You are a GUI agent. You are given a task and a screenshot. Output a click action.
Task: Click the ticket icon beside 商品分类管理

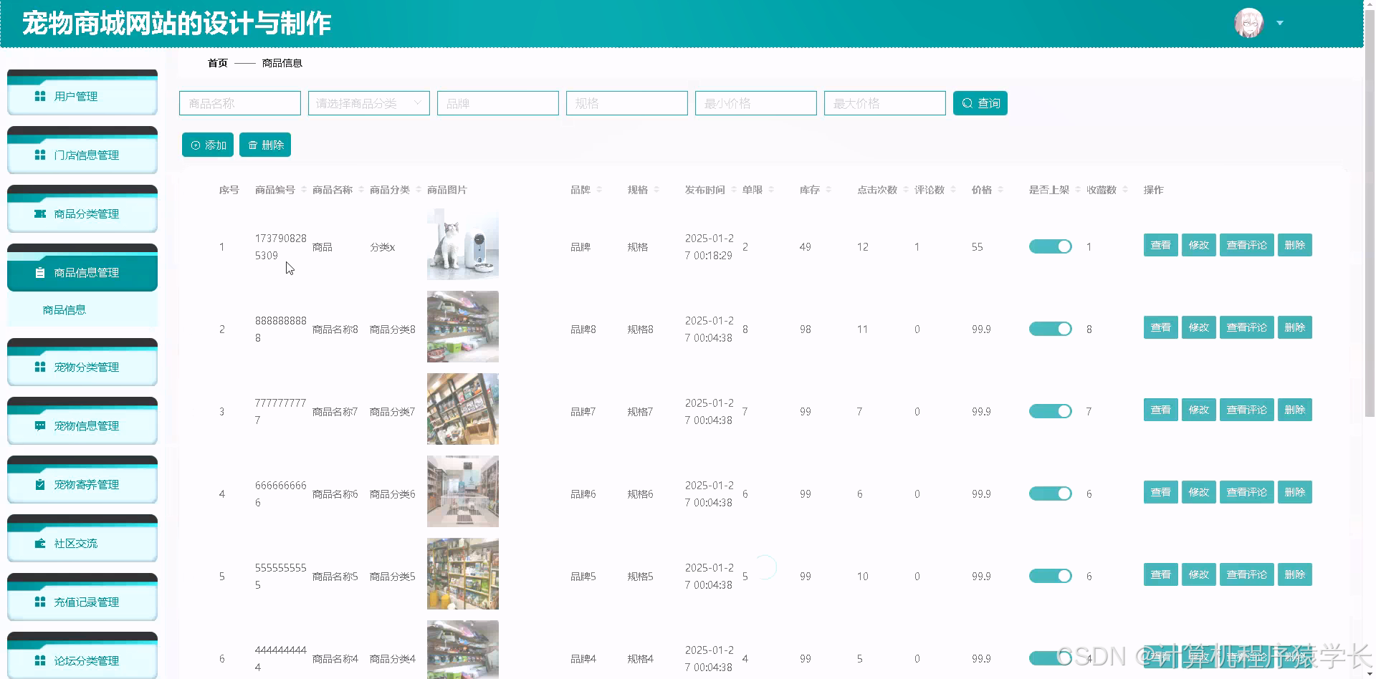(x=40, y=213)
